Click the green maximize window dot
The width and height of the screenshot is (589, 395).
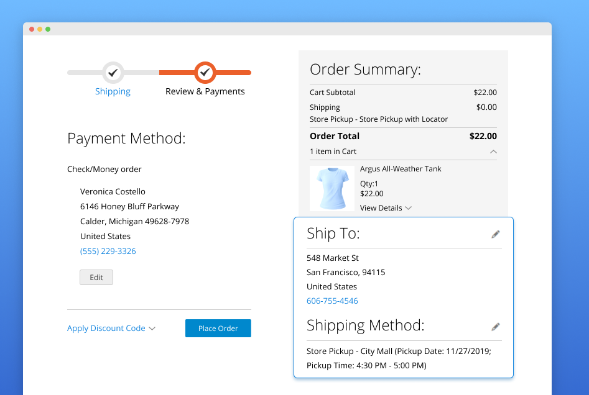pyautogui.click(x=48, y=29)
